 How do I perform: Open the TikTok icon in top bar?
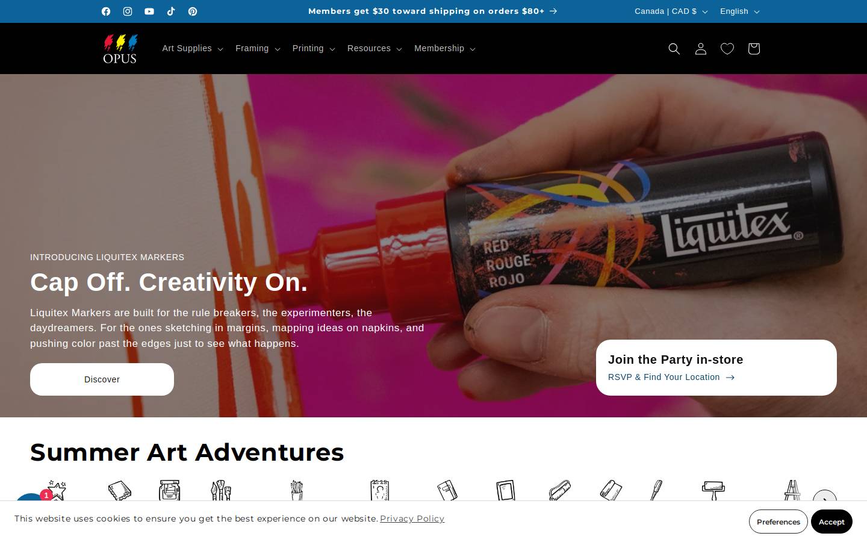click(171, 11)
